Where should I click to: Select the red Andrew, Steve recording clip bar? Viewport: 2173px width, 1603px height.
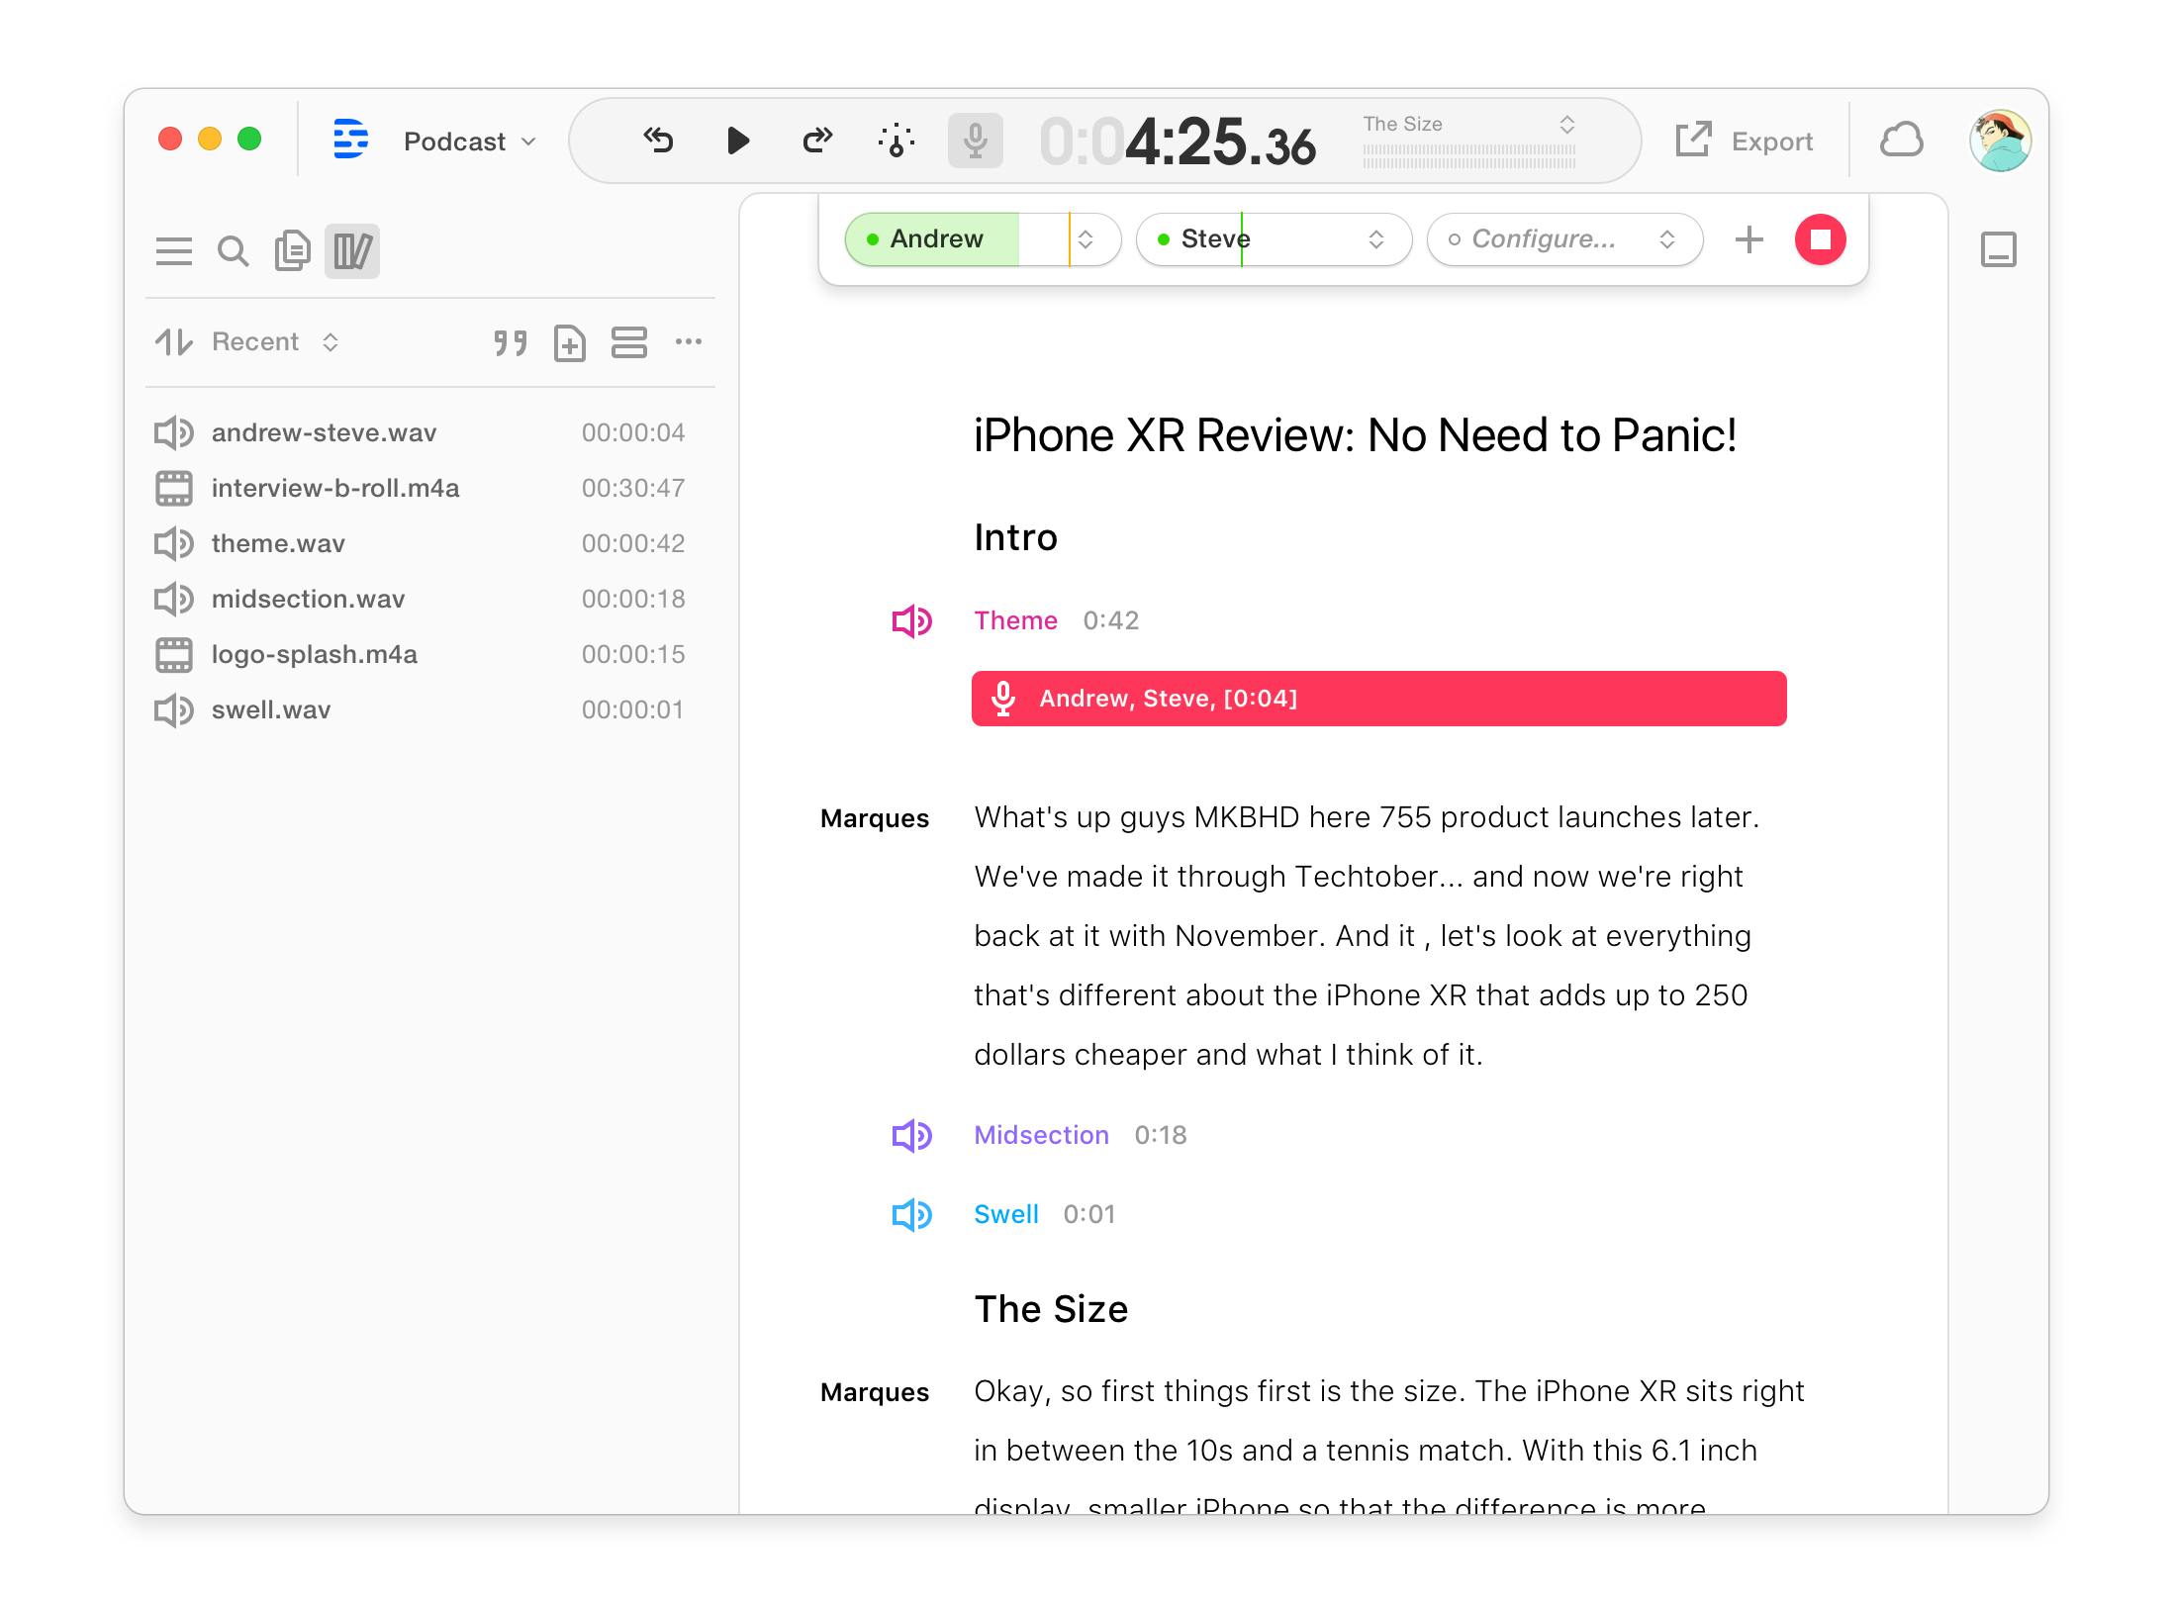pyautogui.click(x=1379, y=699)
